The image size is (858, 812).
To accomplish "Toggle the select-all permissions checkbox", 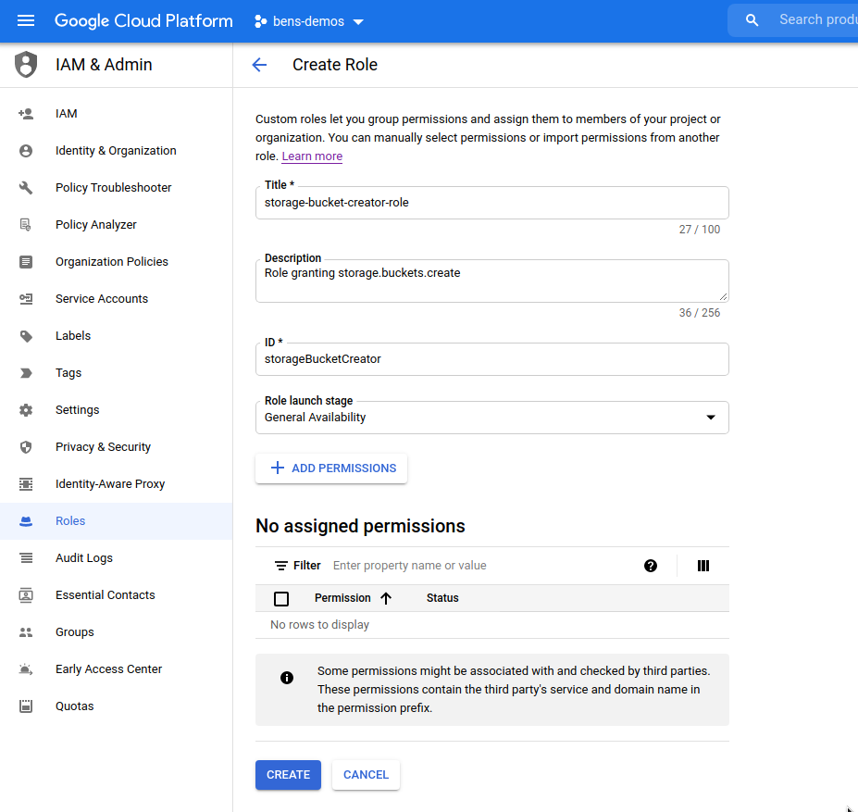I will [281, 598].
